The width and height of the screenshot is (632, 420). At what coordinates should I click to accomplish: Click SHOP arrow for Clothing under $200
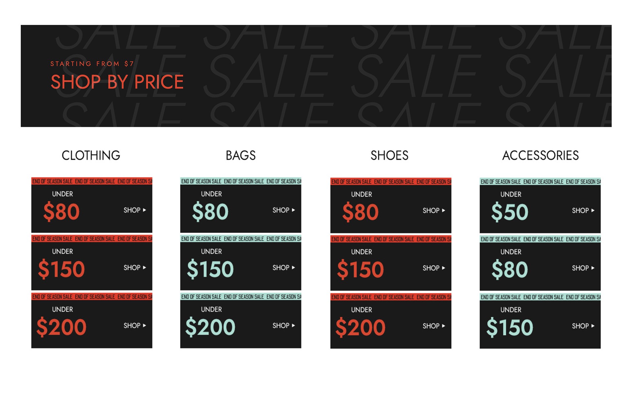(135, 325)
